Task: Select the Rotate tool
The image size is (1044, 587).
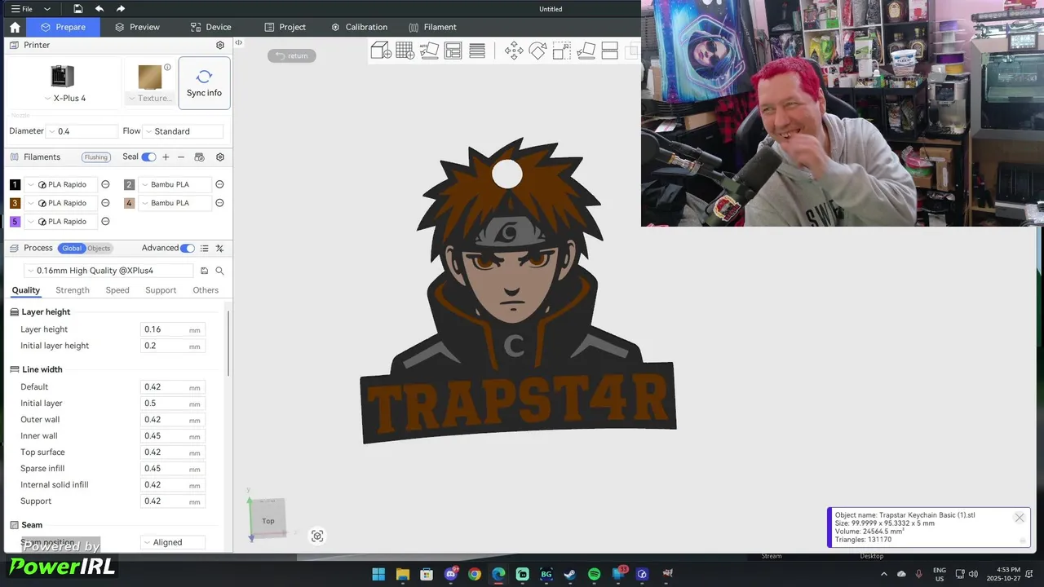Action: coord(537,51)
